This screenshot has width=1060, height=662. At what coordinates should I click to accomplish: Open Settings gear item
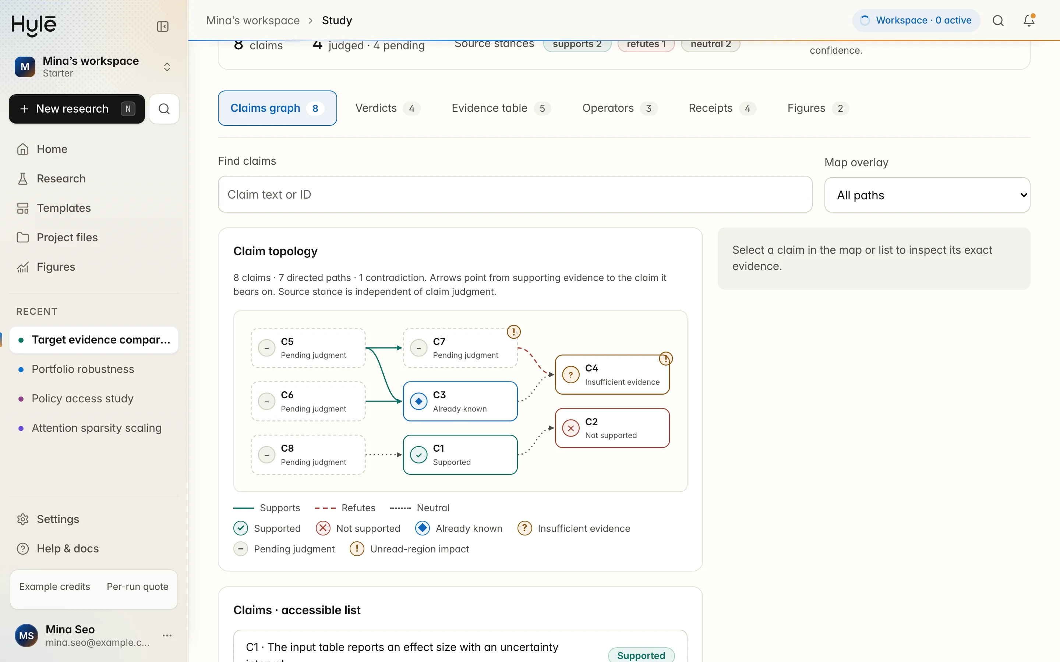[94, 519]
